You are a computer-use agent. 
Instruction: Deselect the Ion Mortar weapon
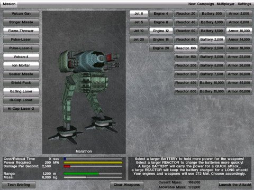21,65
